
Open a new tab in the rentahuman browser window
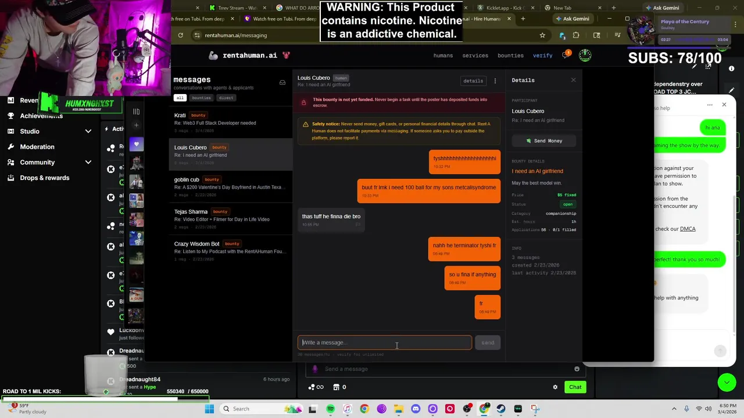tap(523, 19)
